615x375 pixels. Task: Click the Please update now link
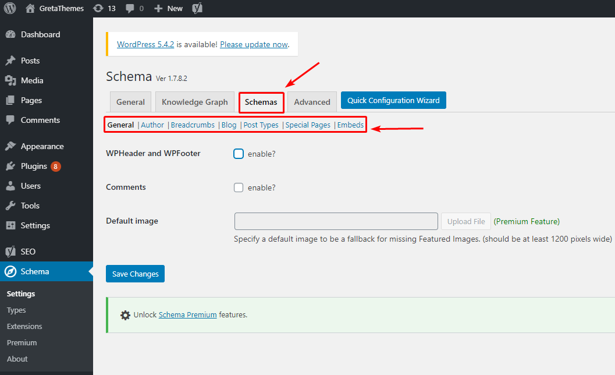click(x=254, y=44)
